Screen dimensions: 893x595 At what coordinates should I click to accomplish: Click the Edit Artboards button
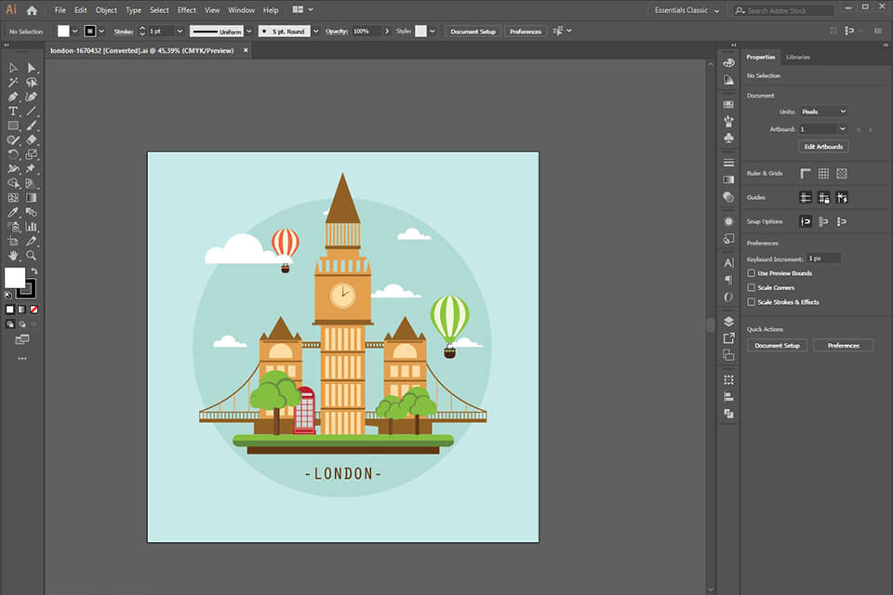coord(822,146)
